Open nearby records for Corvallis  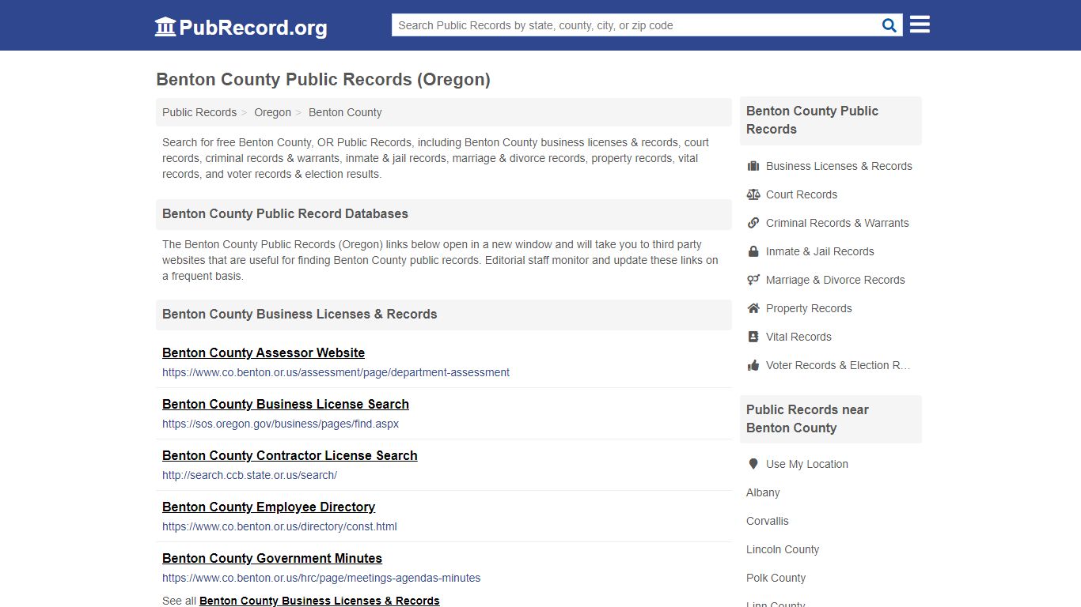[x=767, y=521]
